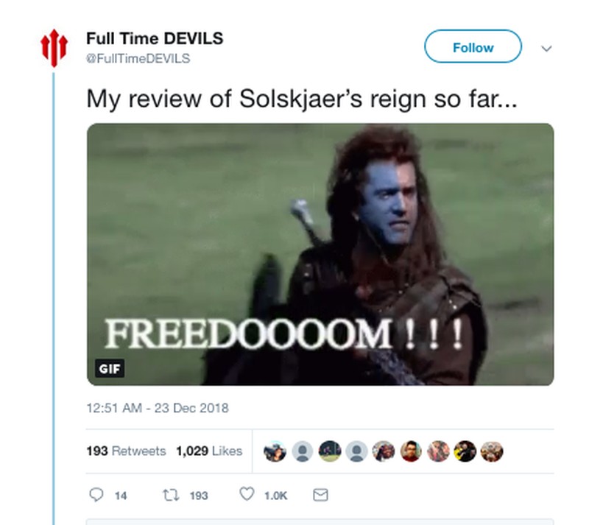Click the GIF badge on the media

[110, 369]
